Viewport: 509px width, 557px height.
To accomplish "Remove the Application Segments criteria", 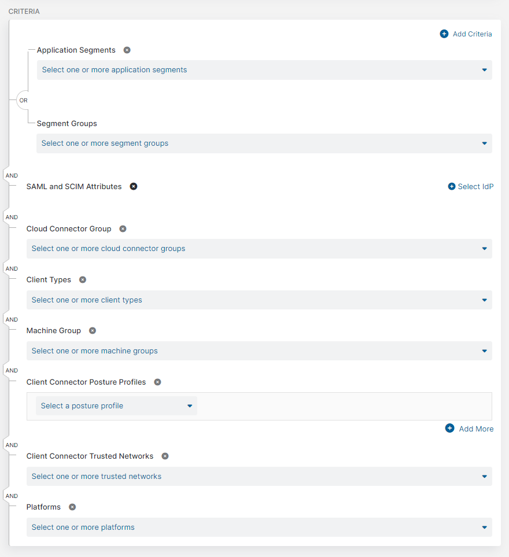I will (x=127, y=50).
